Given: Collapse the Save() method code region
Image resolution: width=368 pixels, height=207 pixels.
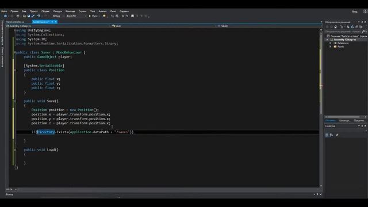Looking at the screenshot, I should tap(15, 101).
